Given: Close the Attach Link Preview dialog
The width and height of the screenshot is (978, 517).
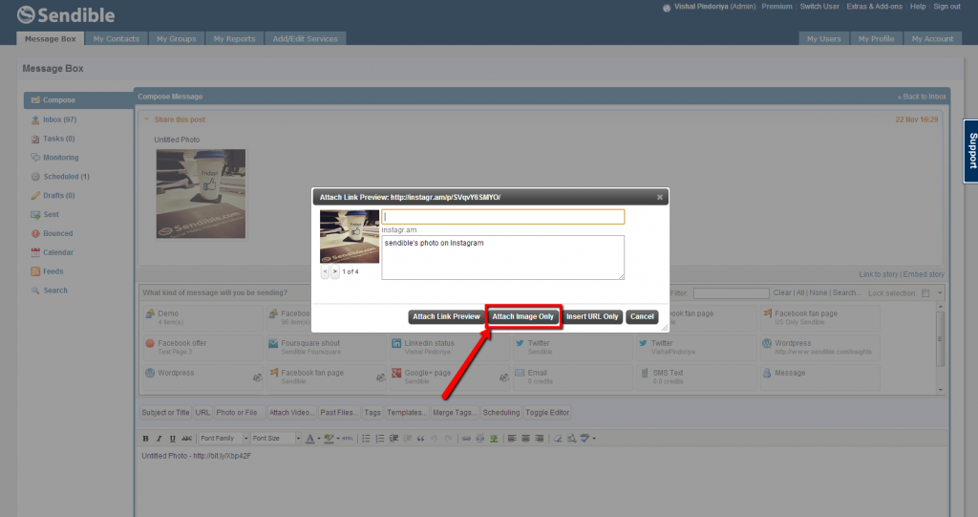Looking at the screenshot, I should pos(659,197).
